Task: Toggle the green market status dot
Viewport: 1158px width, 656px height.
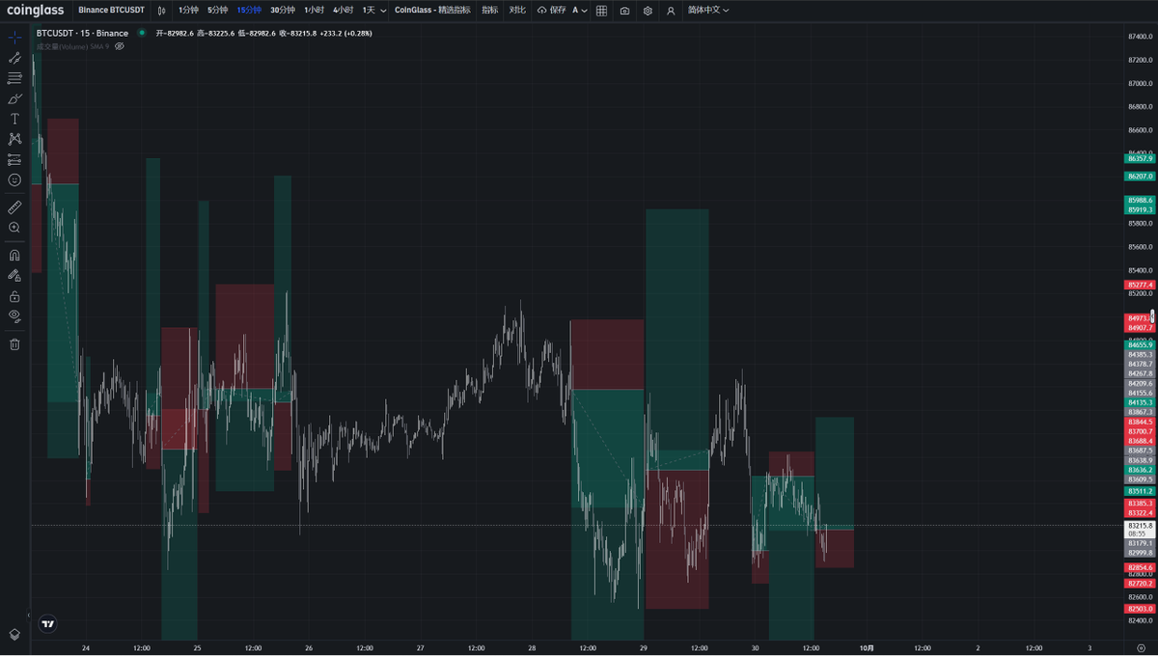Action: 142,33
